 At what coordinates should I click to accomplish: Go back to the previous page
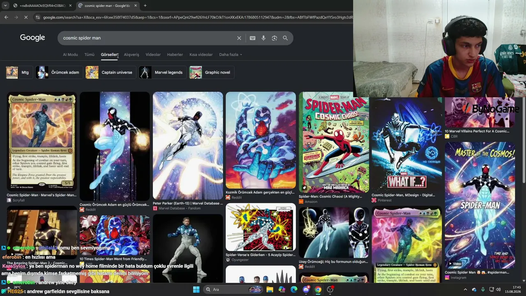6,17
